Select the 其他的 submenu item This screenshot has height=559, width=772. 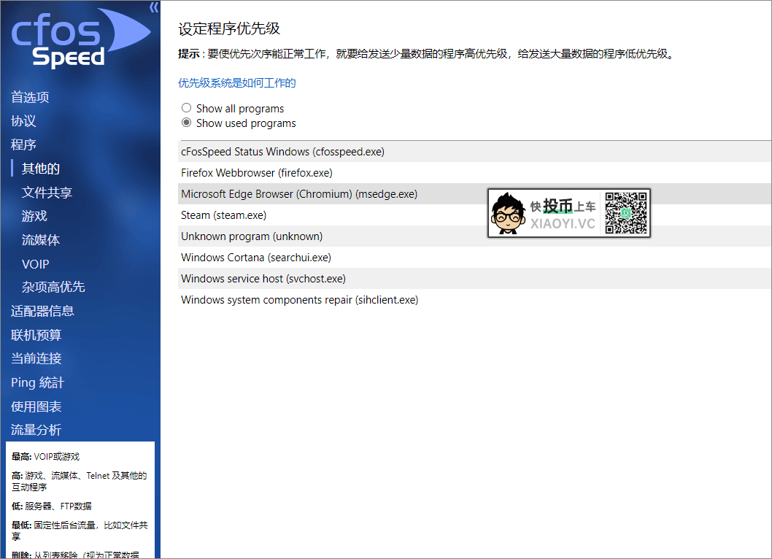coord(41,169)
